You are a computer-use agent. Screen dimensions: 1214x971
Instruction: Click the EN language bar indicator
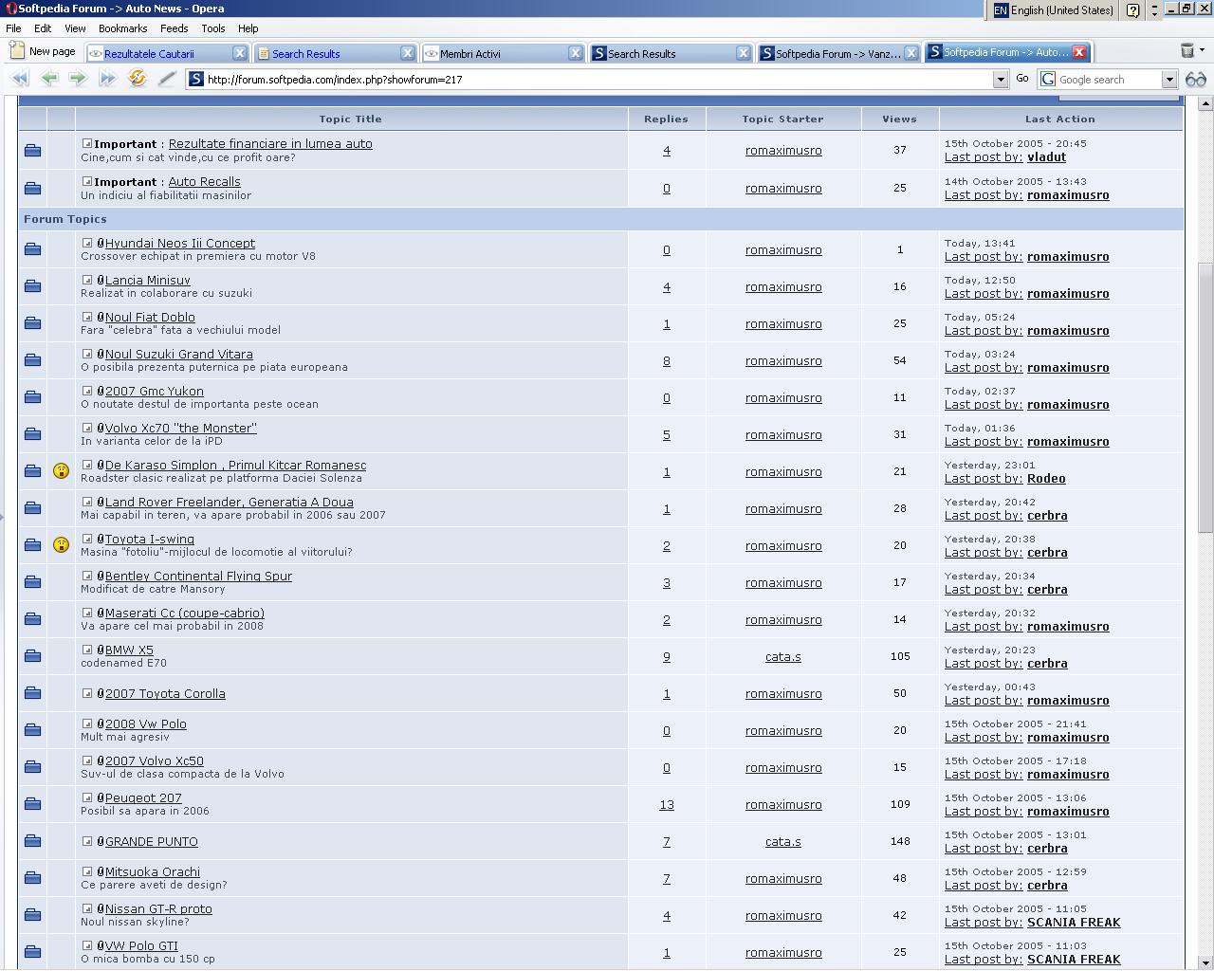coord(1001,10)
